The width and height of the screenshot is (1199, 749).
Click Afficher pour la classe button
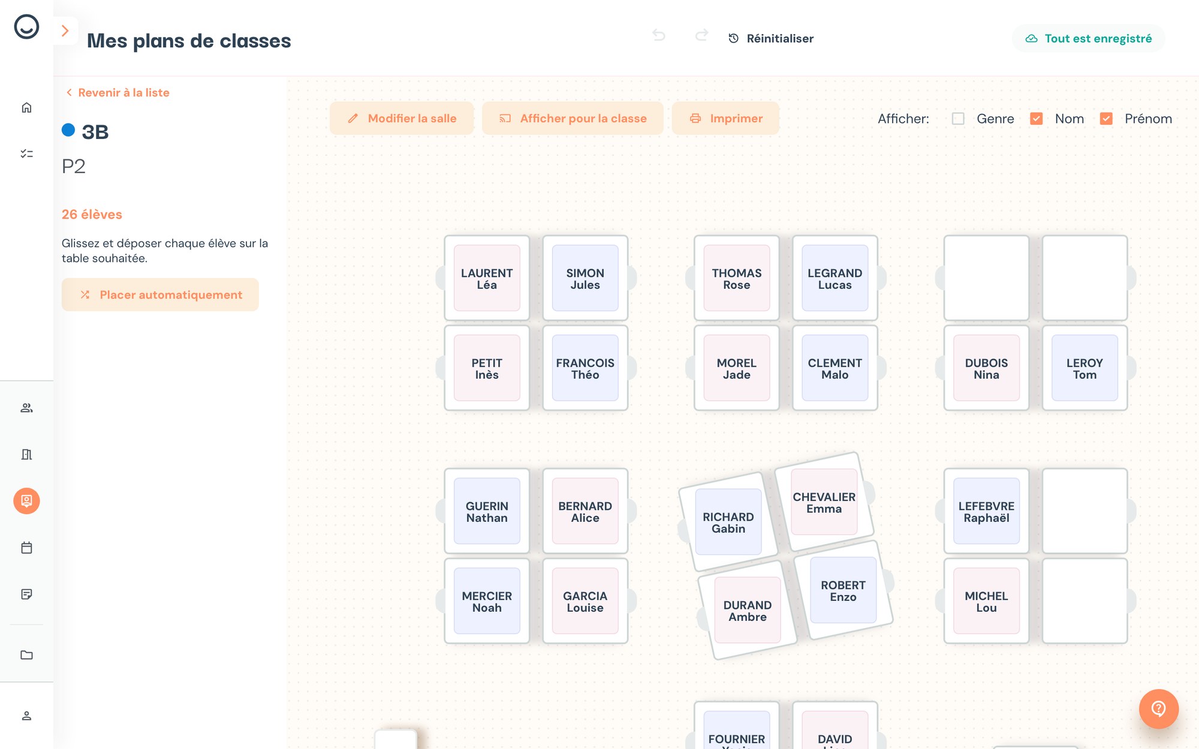pyautogui.click(x=573, y=118)
